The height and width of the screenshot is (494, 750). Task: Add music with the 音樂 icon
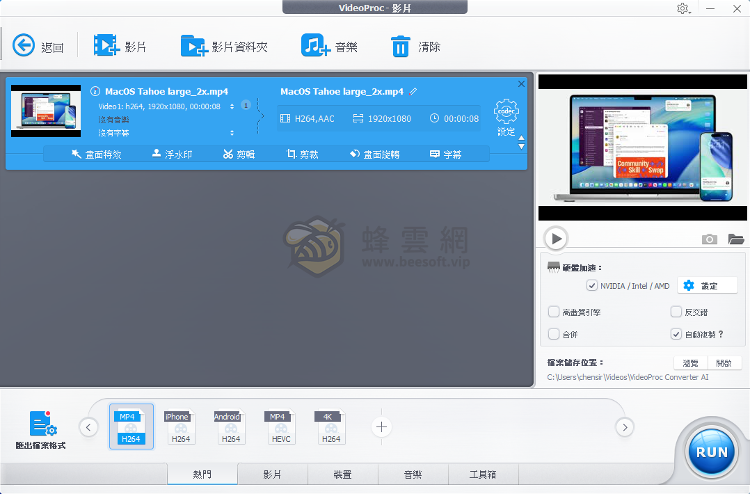click(x=316, y=46)
